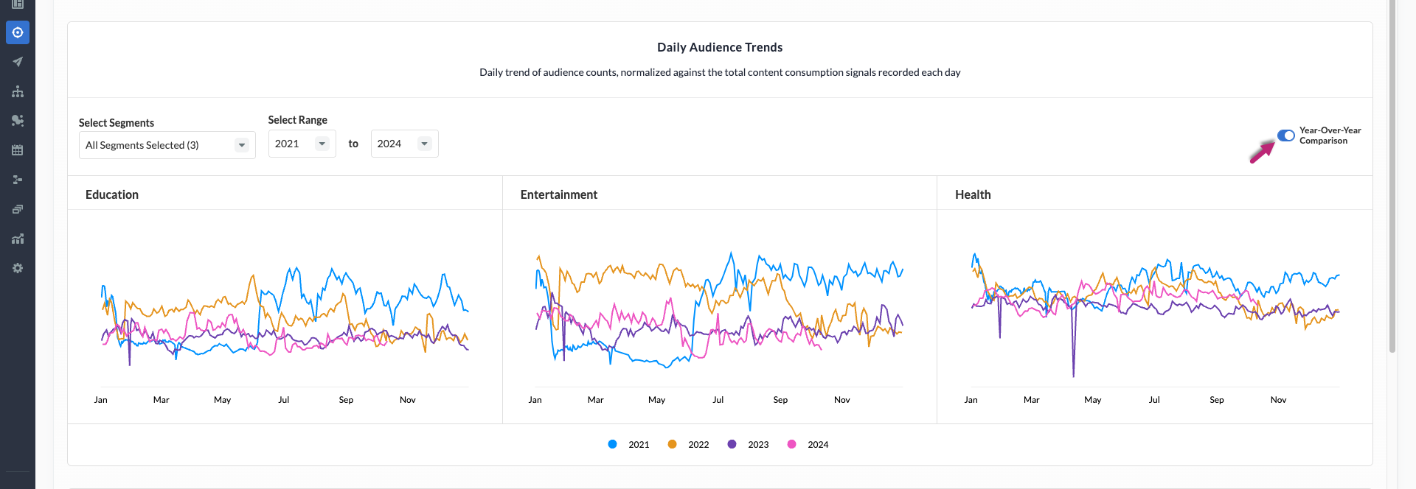The width and height of the screenshot is (1416, 489).
Task: Click the calendar icon in sidebar
Action: tap(18, 150)
